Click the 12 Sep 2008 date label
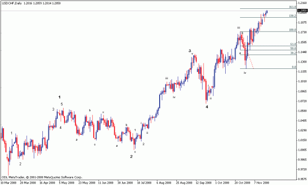The height and width of the screenshot is (185, 308). 204,183
